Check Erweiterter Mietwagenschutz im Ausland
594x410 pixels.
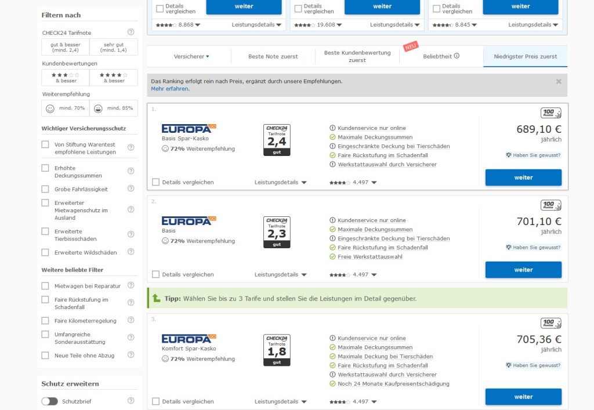pyautogui.click(x=45, y=203)
